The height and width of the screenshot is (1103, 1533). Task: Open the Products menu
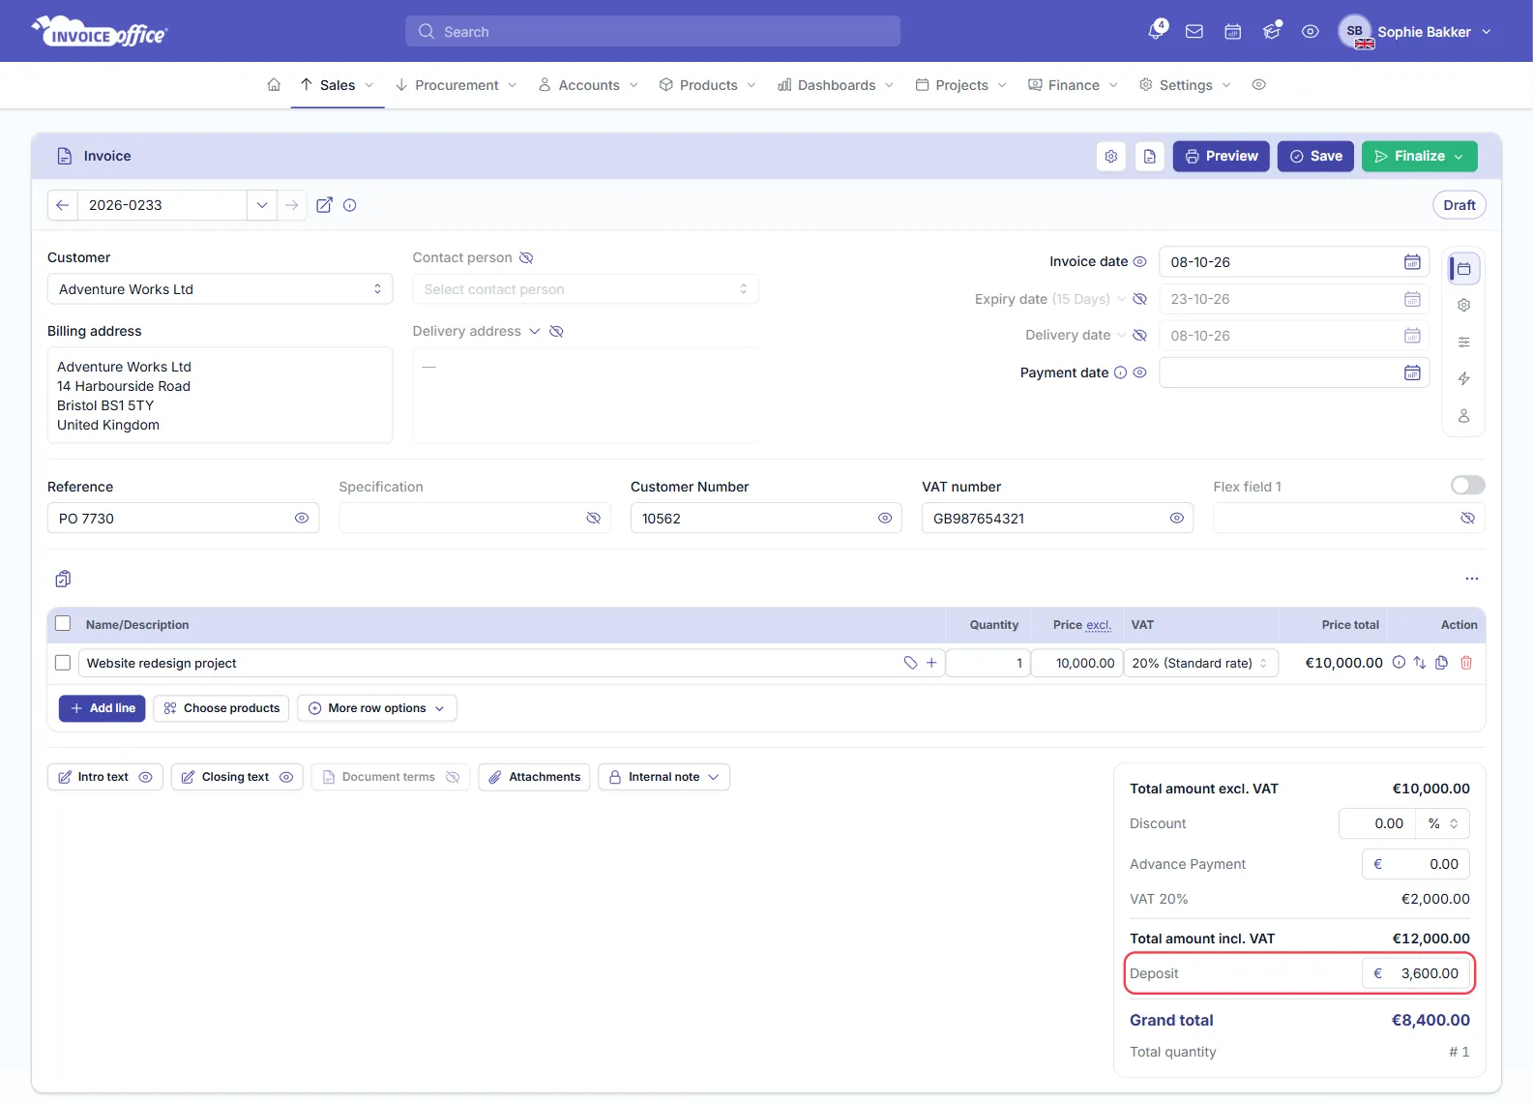708,85
